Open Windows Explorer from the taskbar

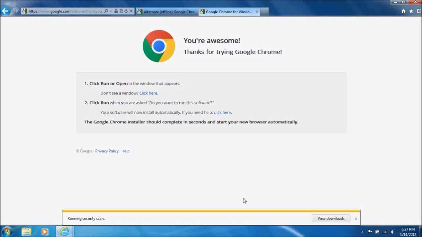[26, 232]
